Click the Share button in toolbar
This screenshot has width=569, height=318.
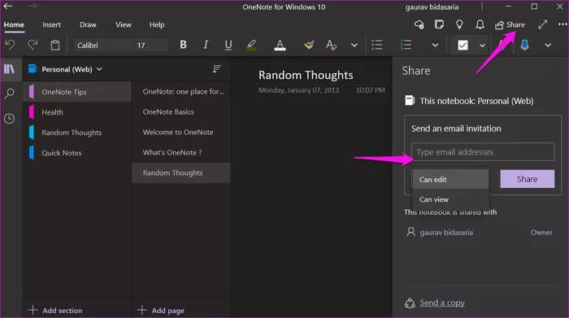pos(510,24)
